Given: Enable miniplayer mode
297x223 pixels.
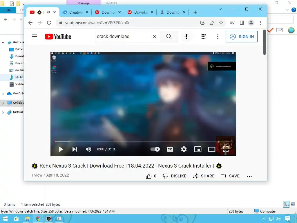Looking at the screenshot, I should [198, 149].
